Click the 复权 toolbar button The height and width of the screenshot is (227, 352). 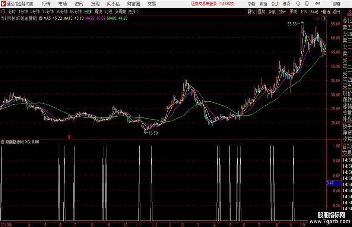coord(251,12)
